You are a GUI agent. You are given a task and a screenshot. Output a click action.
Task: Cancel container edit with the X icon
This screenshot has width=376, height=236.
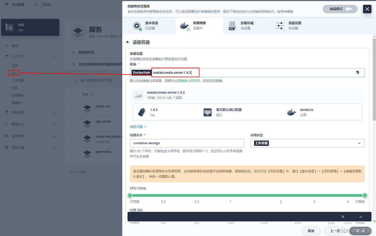[x=343, y=217]
